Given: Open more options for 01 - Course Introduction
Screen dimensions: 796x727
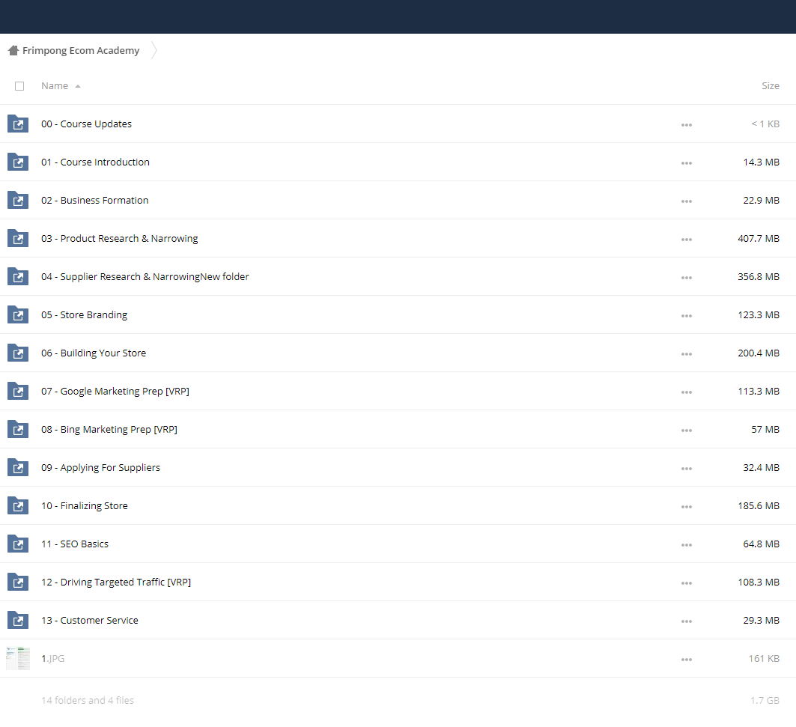Looking at the screenshot, I should pos(687,163).
